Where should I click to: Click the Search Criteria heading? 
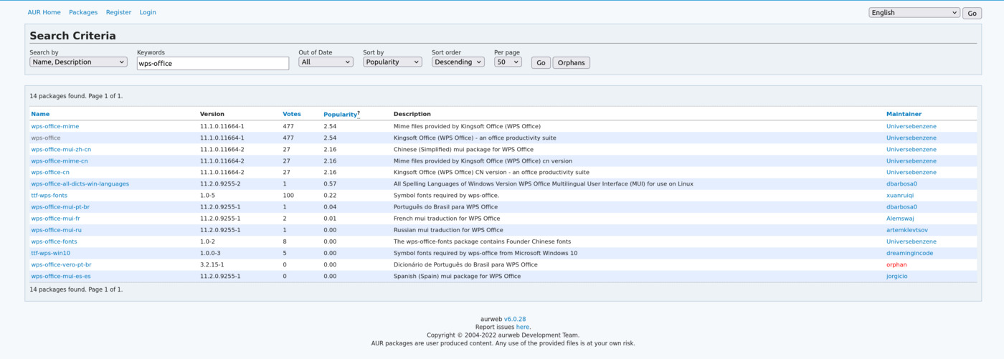coord(72,36)
